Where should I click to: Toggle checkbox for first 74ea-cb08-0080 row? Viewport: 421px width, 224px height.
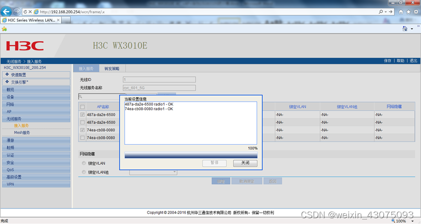click(x=82, y=130)
